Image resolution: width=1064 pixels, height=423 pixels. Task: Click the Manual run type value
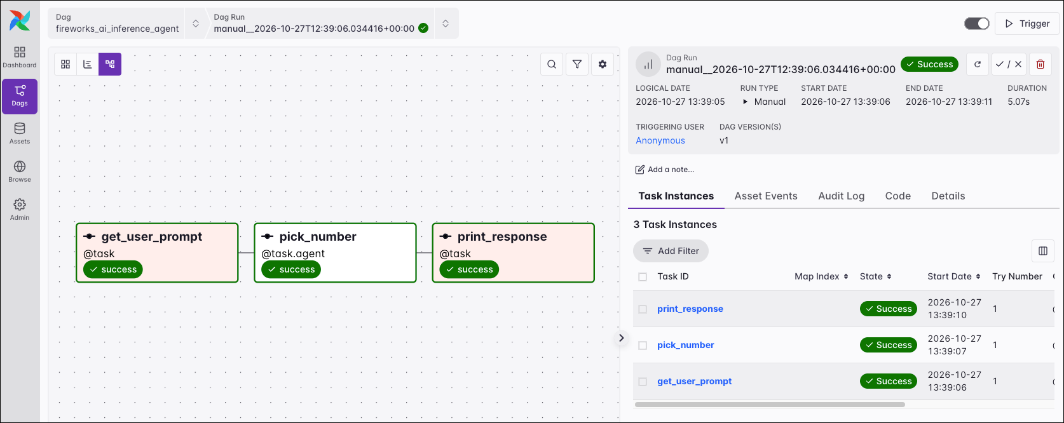click(x=763, y=102)
